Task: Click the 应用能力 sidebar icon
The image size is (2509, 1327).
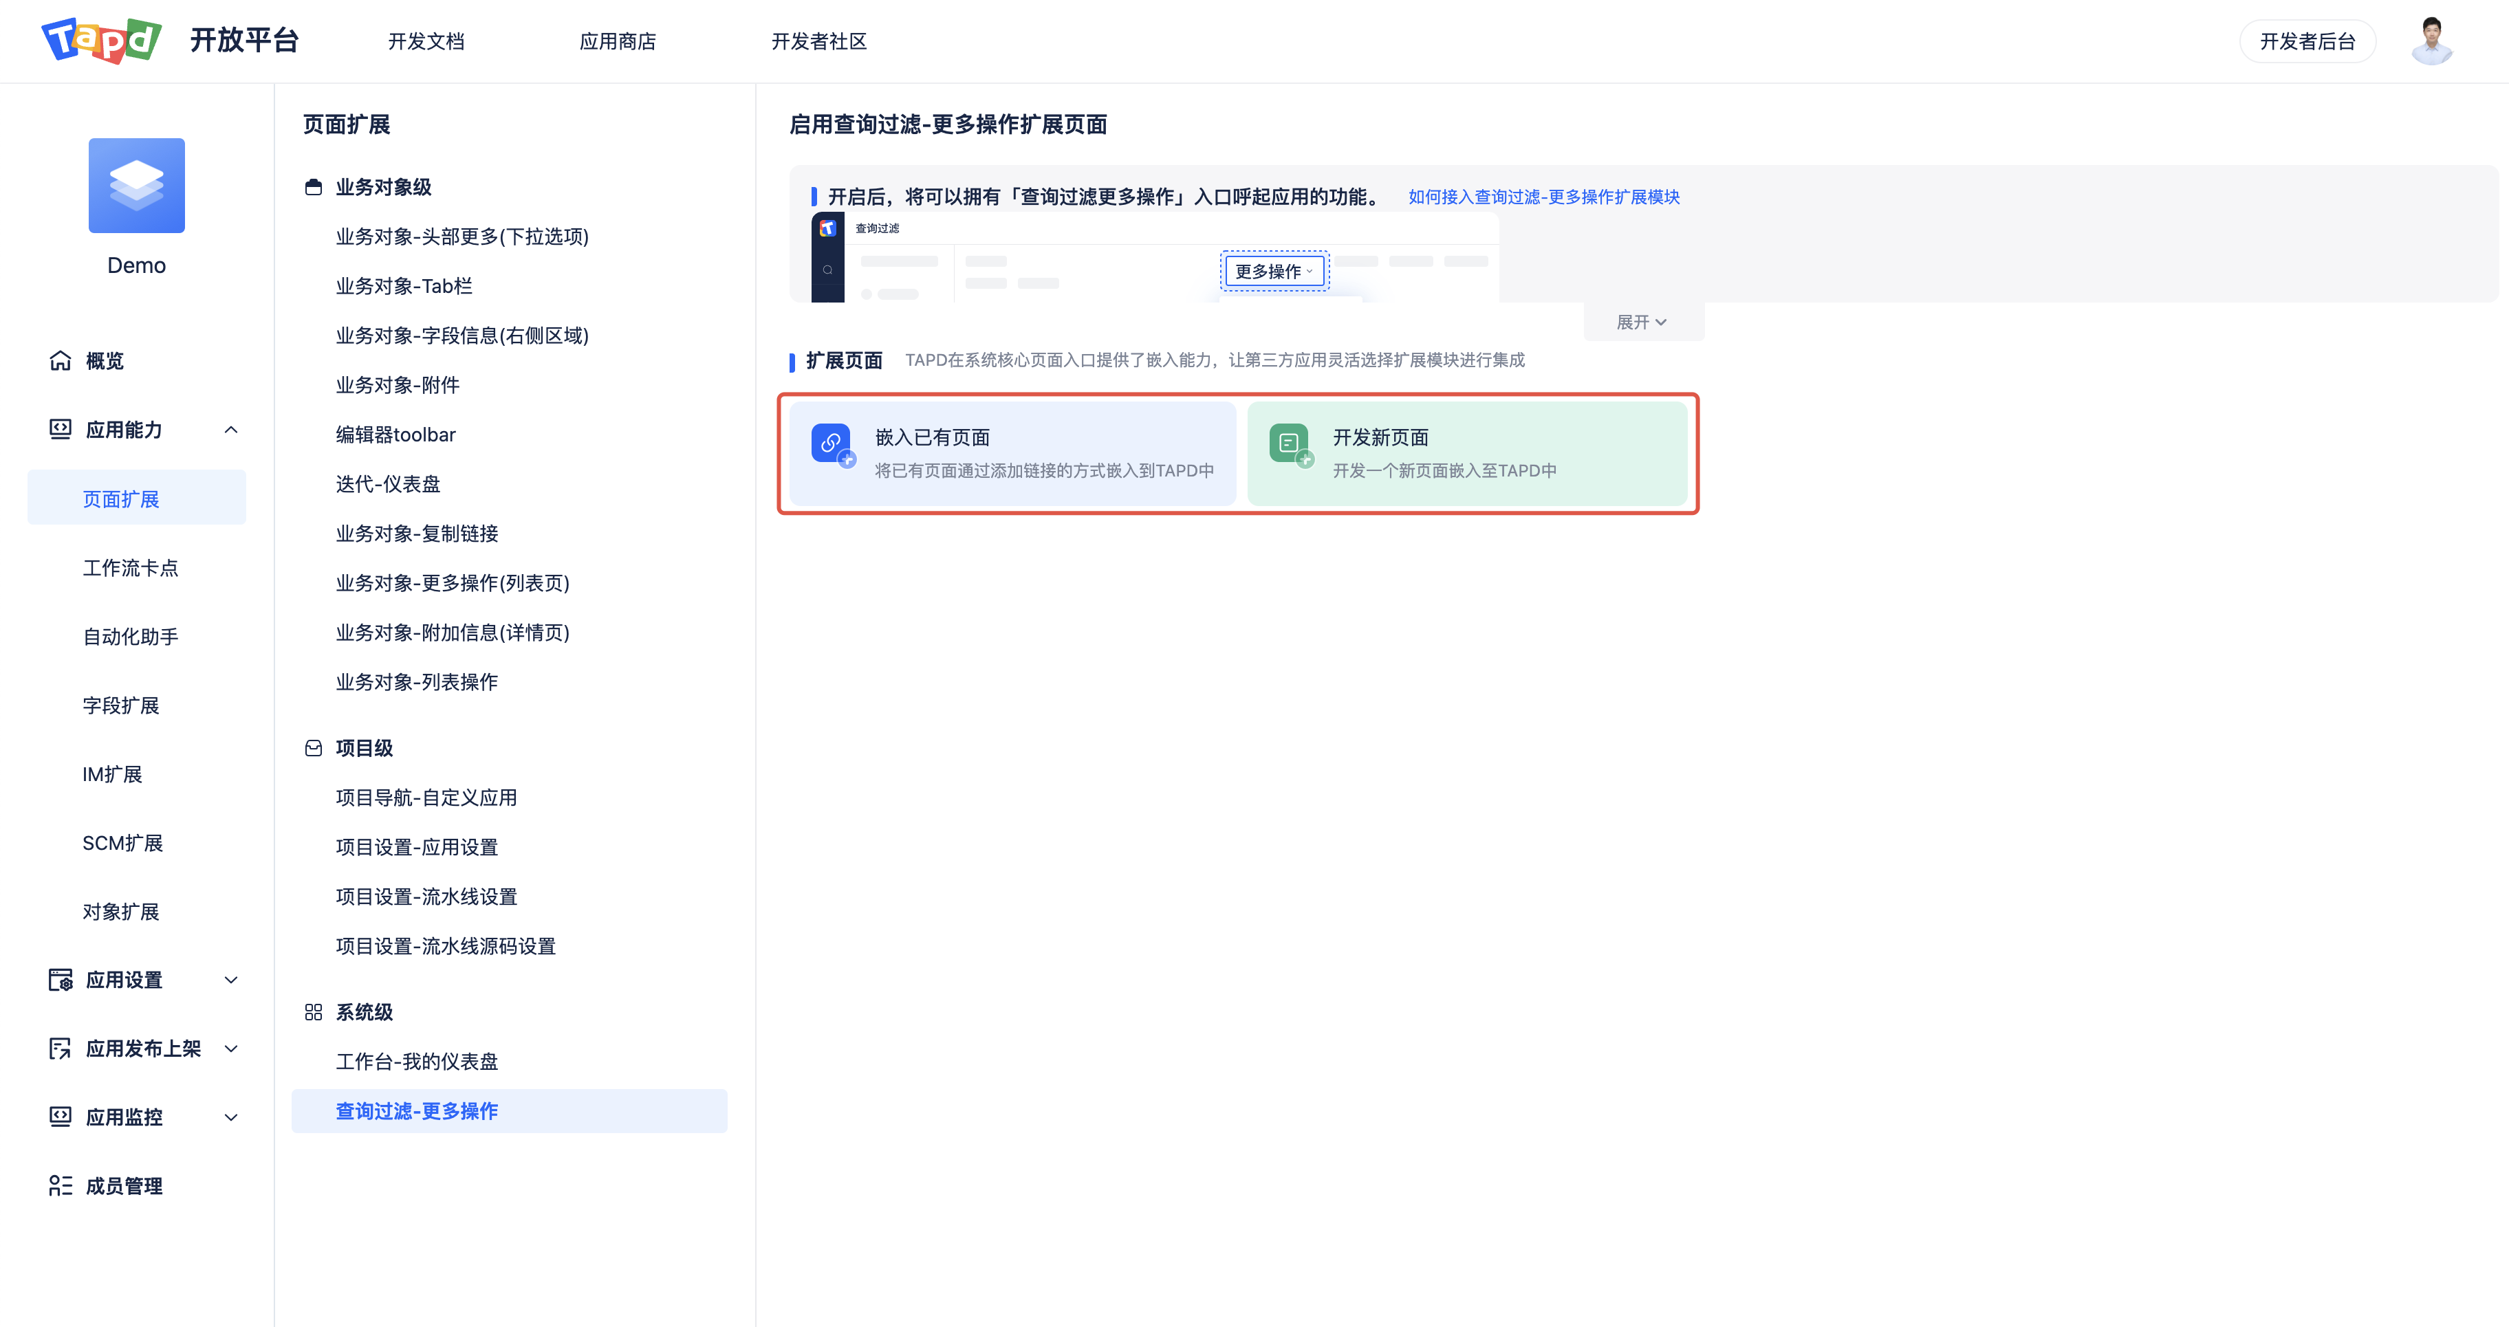Action: (59, 428)
